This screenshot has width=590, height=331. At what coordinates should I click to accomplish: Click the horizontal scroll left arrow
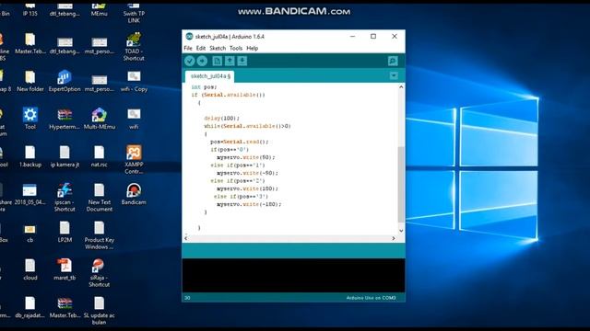pyautogui.click(x=186, y=238)
